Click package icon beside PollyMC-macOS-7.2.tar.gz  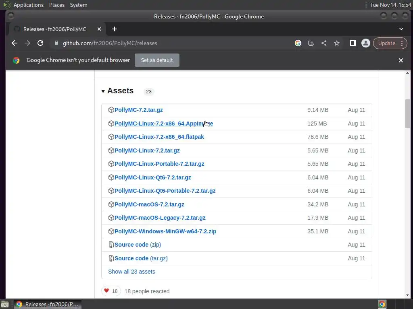[x=111, y=204]
